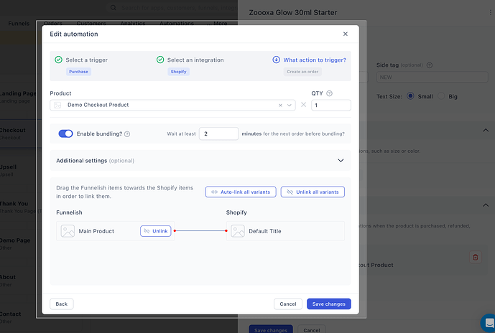The height and width of the screenshot is (333, 495).
Task: Open the Product dropdown chevron
Action: 290,105
